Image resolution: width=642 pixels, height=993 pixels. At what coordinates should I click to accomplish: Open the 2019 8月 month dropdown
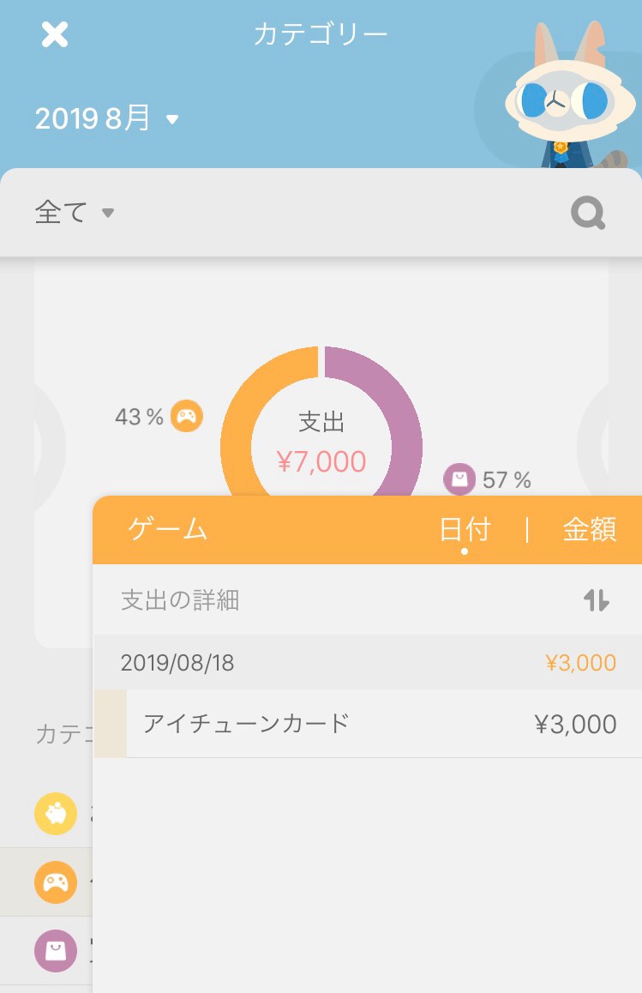click(x=107, y=119)
